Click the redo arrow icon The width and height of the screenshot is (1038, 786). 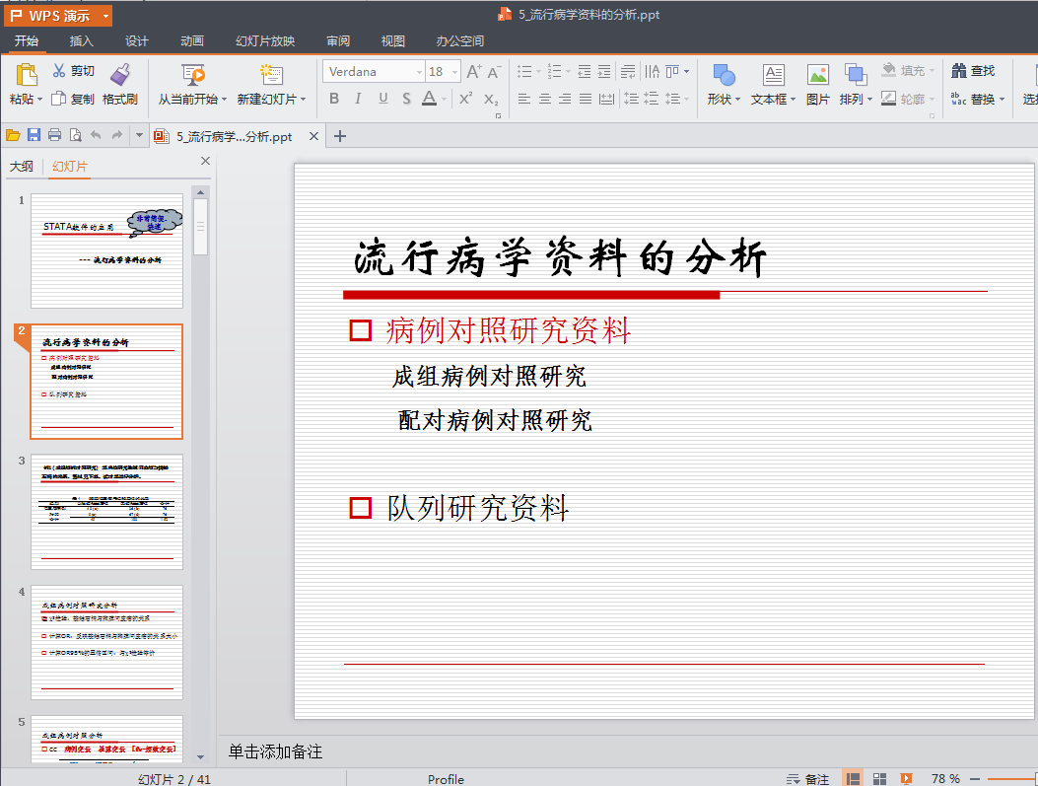117,136
